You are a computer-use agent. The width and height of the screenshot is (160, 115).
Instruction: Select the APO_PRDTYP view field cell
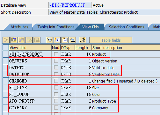point(30,101)
